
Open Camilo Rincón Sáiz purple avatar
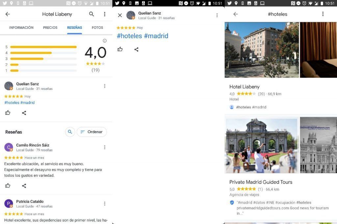(9, 147)
